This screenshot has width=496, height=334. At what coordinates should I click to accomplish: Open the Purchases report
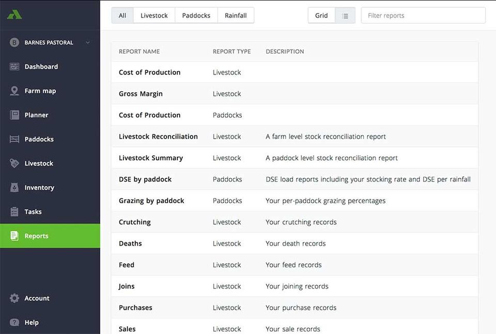click(x=135, y=308)
